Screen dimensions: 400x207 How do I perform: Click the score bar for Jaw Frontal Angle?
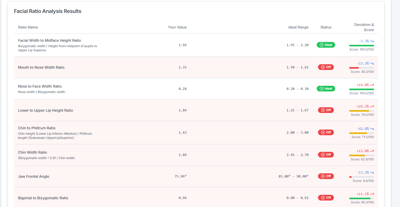coord(362,177)
